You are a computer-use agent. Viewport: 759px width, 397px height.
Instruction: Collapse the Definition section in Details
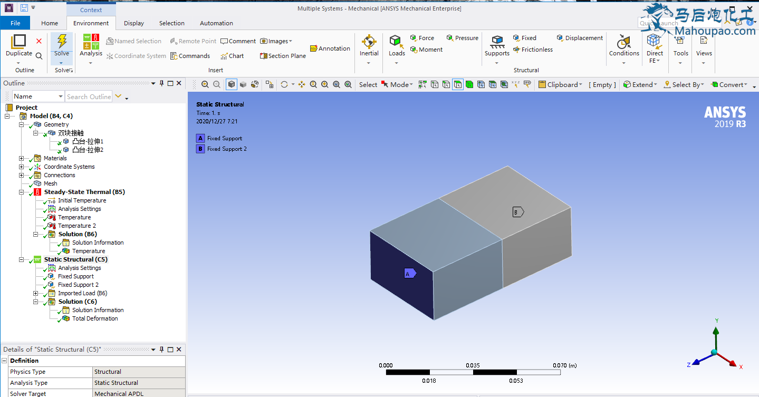(4, 361)
